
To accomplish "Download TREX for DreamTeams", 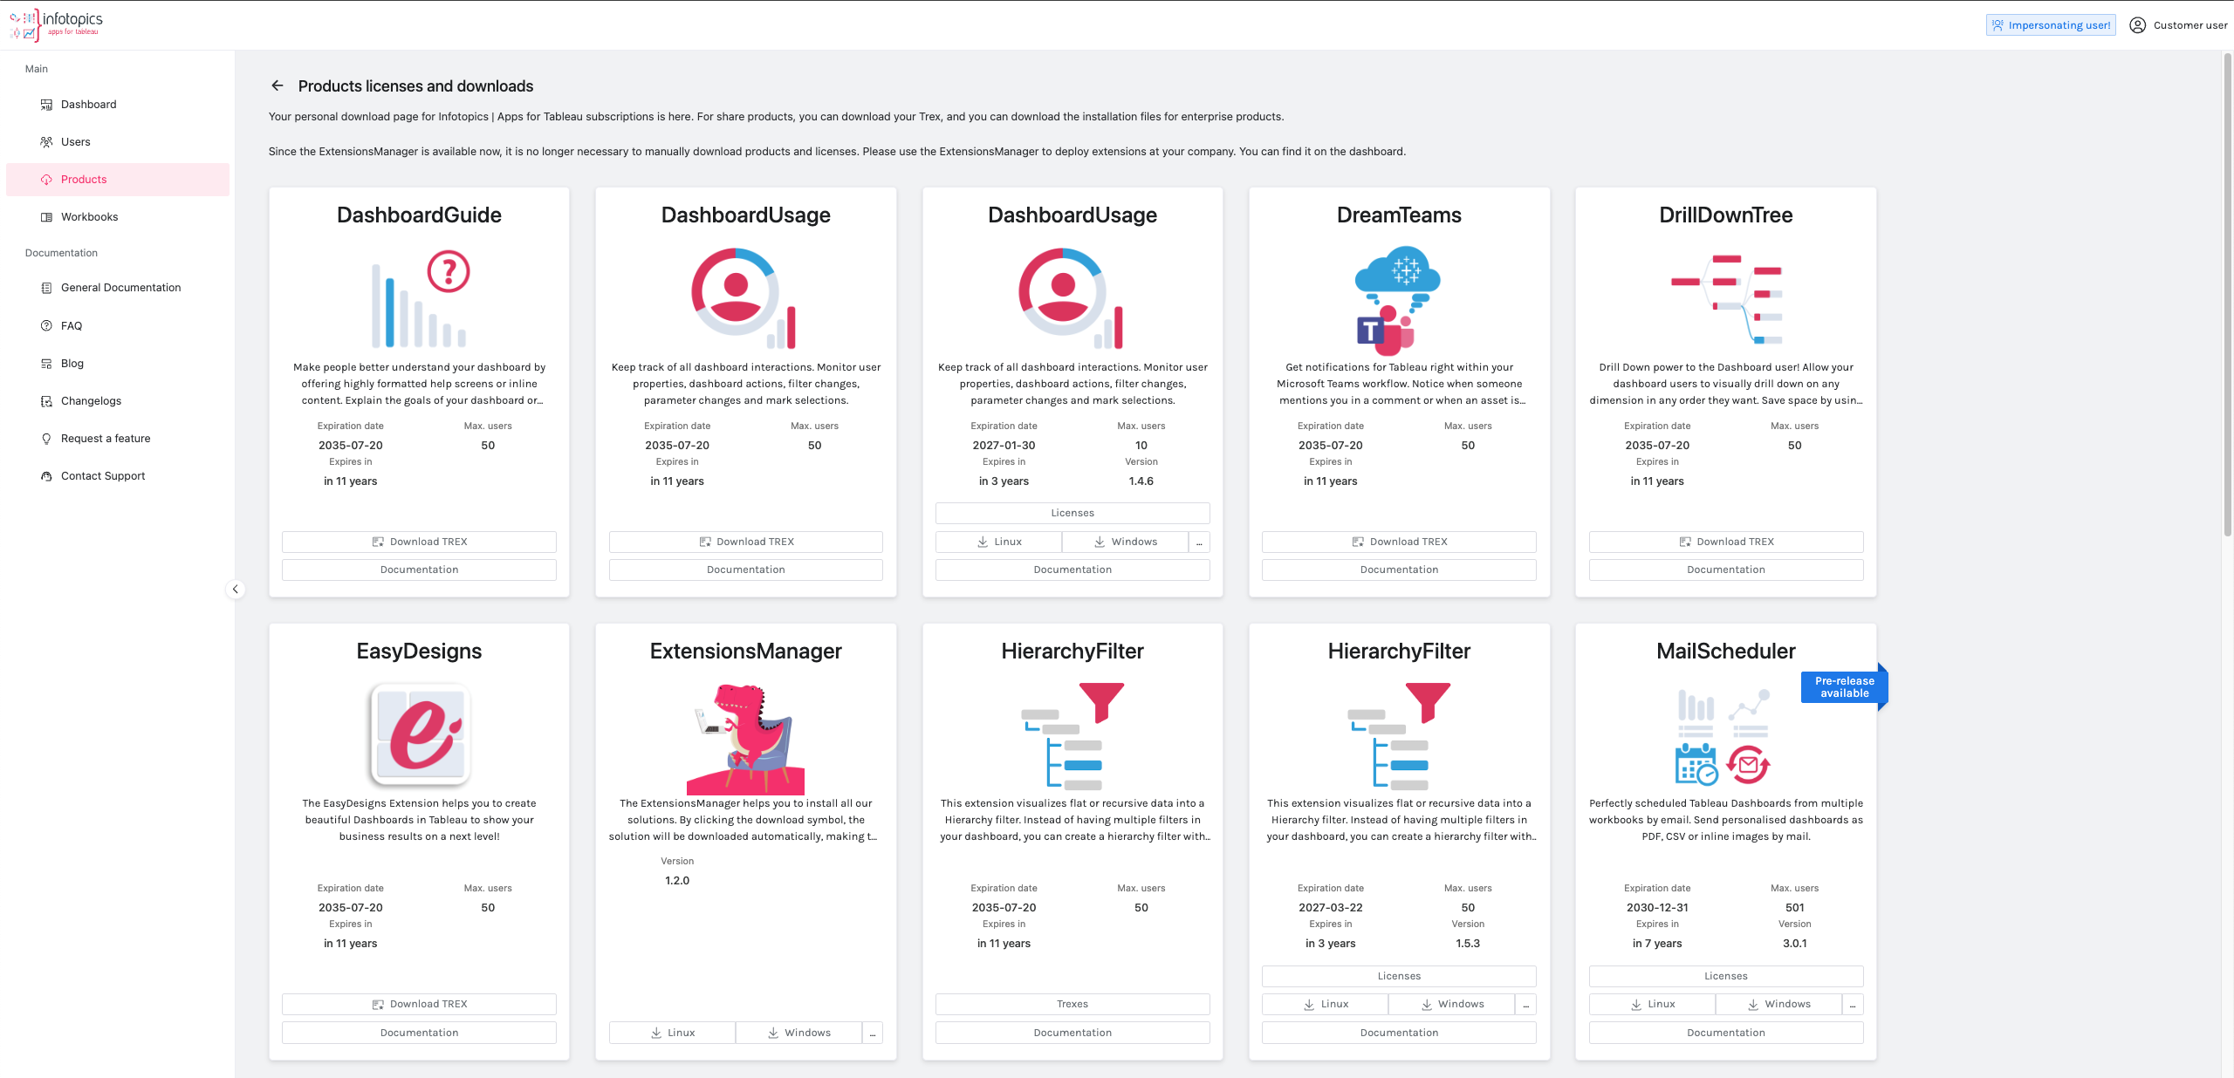I will pos(1399,542).
